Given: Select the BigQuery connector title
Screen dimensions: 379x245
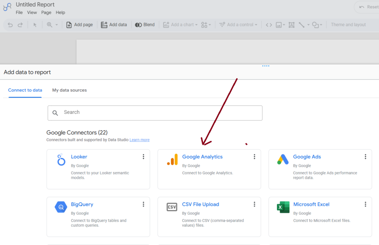Looking at the screenshot, I should click(82, 204).
